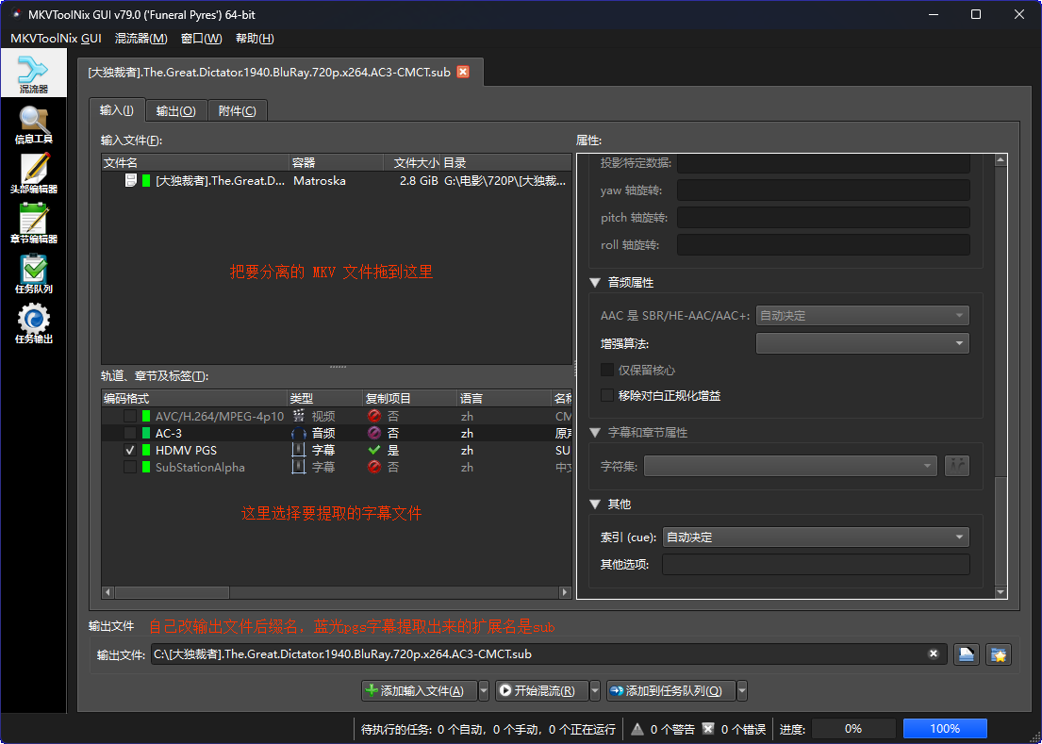
Task: Click the 添加到任务队列(Q) button
Action: click(x=671, y=691)
